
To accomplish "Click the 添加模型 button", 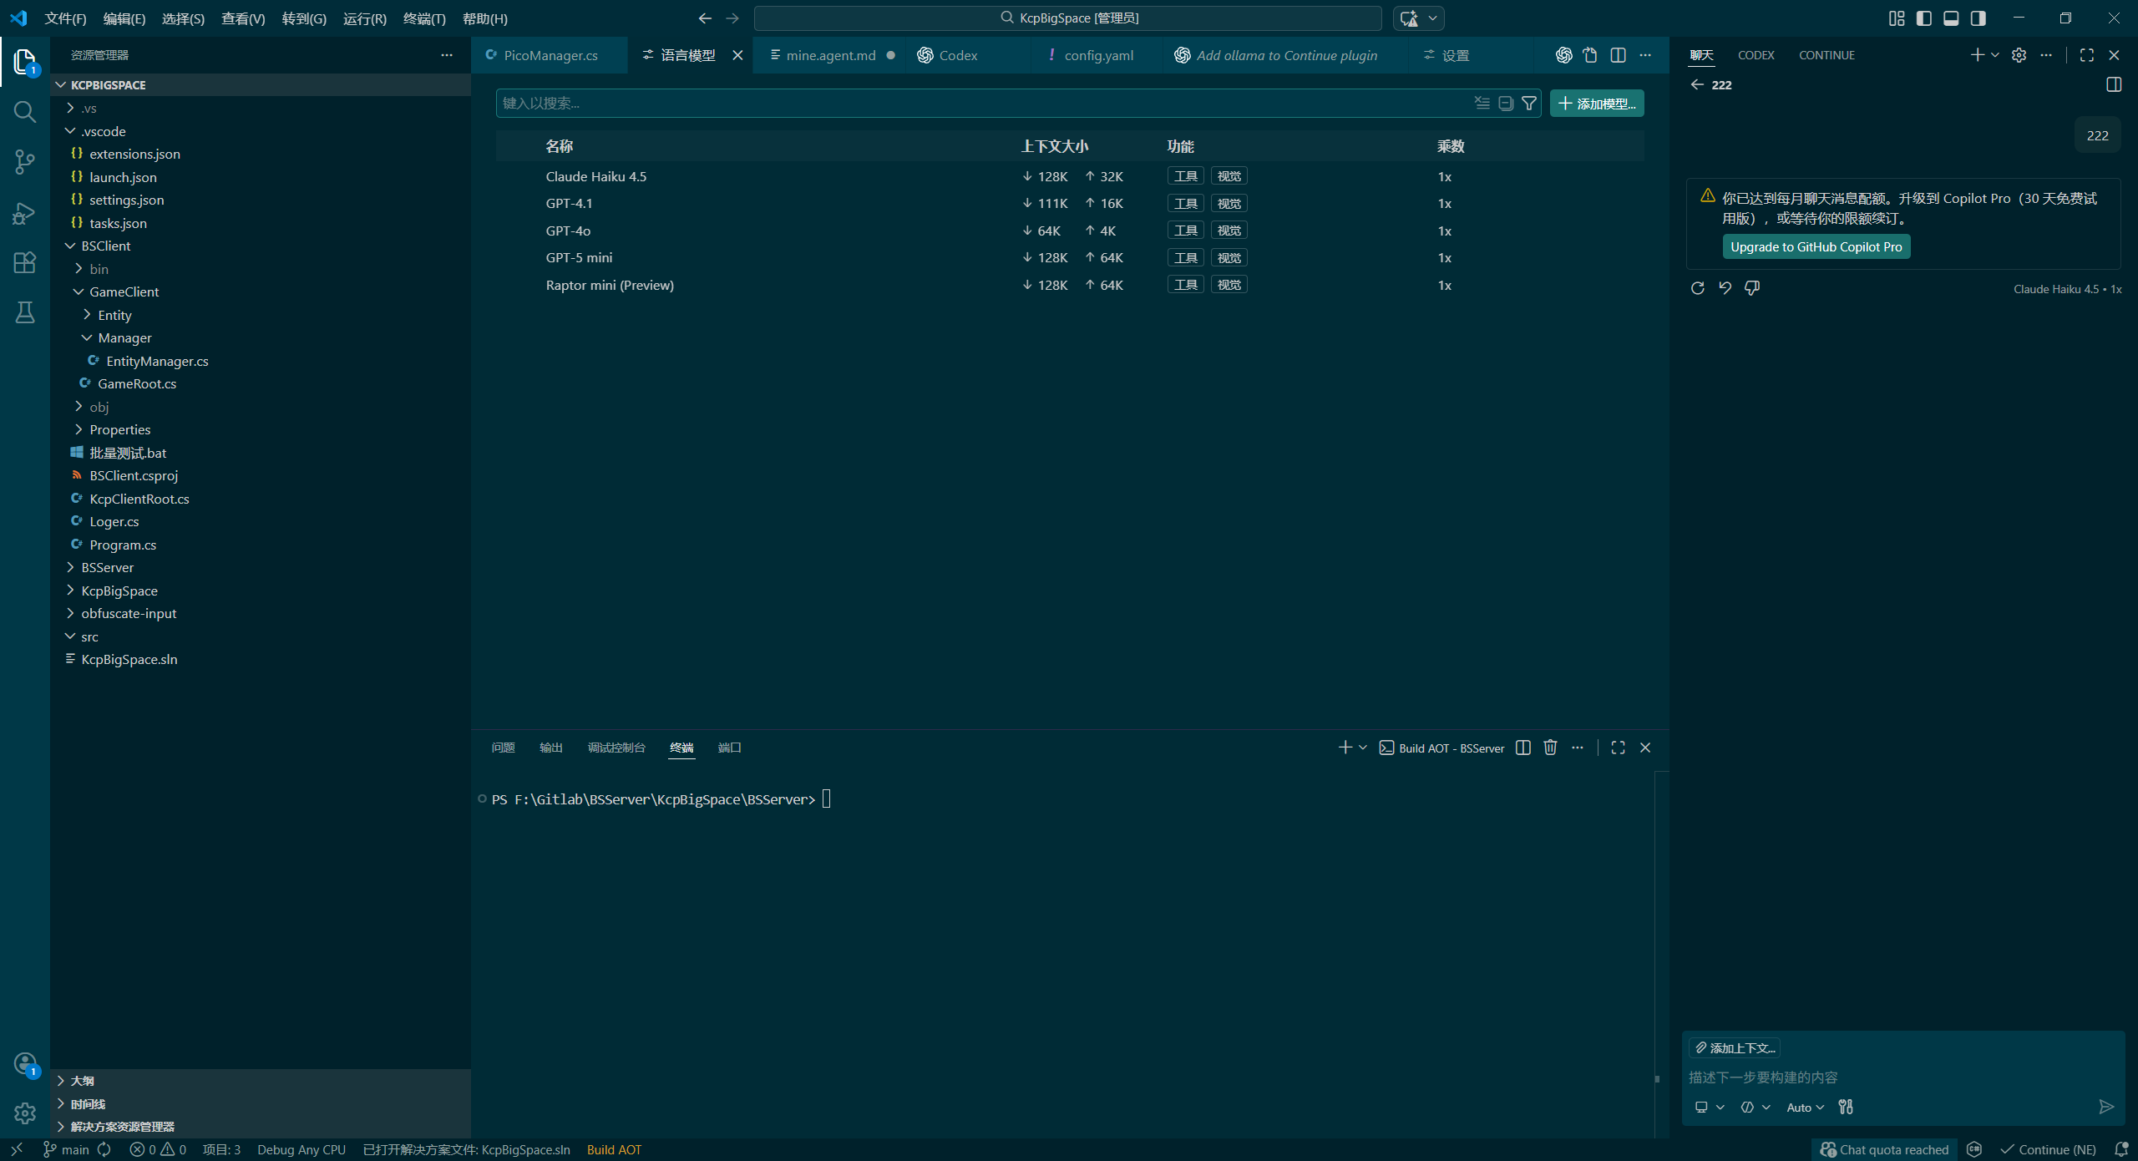I will 1597,104.
